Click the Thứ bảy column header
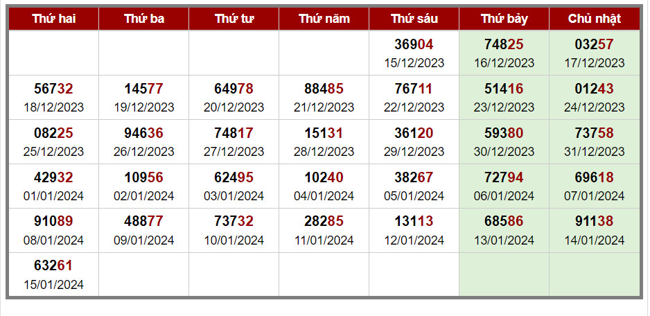Image resolution: width=650 pixels, height=316 pixels. point(504,19)
